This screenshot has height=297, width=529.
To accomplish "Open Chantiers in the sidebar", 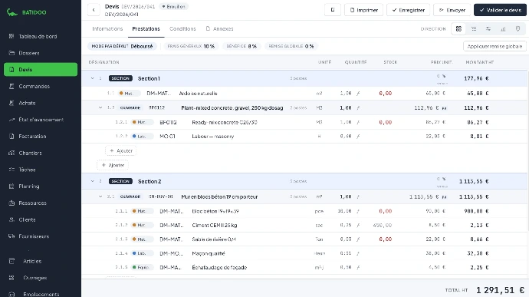I will (x=30, y=153).
